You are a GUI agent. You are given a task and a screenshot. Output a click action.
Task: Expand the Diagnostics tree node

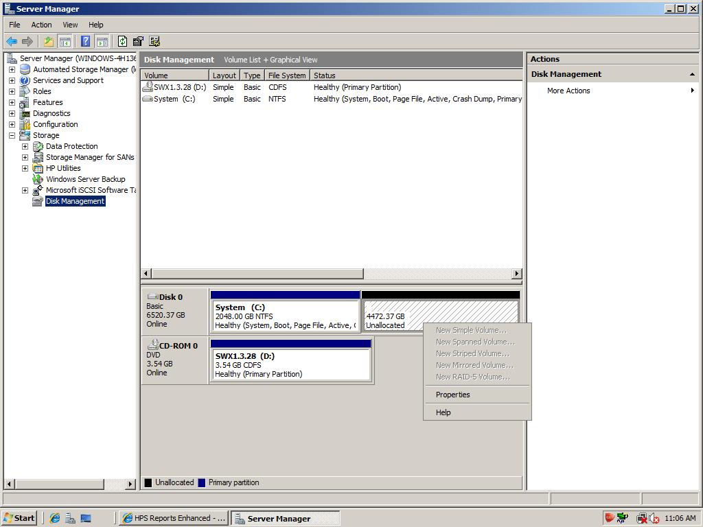click(x=12, y=113)
